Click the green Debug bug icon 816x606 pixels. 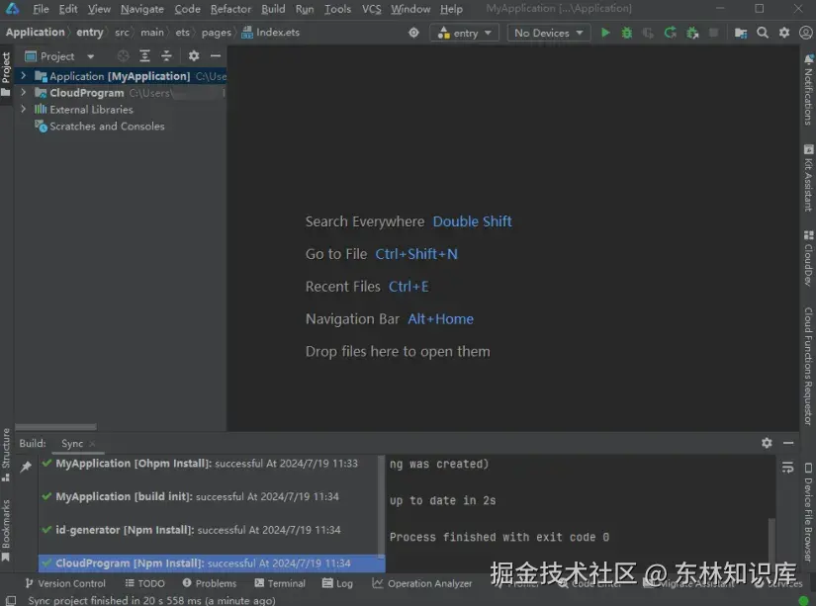(626, 33)
